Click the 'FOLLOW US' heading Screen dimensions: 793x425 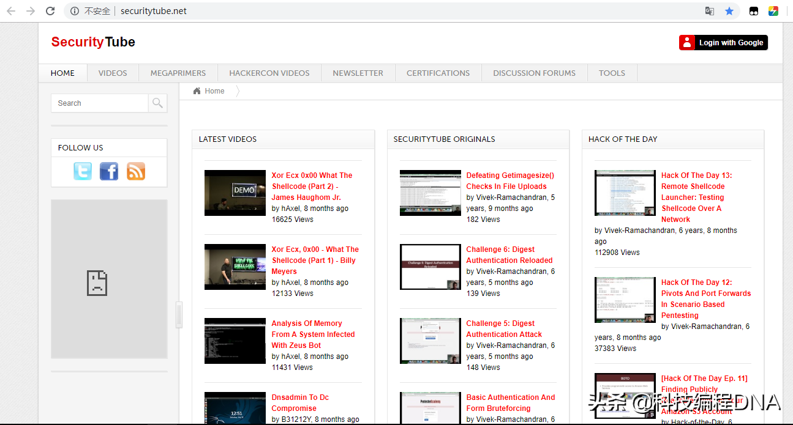(x=81, y=148)
